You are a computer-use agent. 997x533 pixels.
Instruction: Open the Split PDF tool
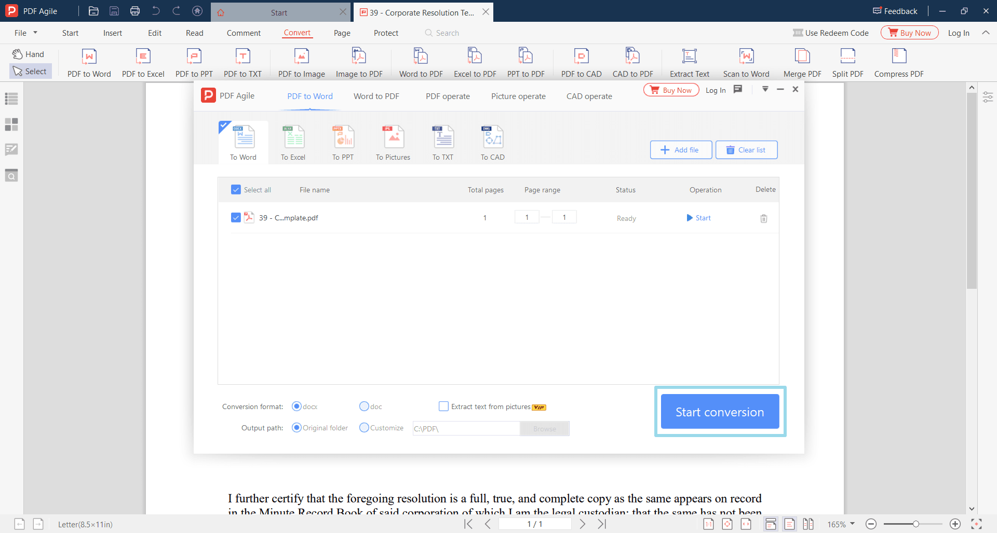tap(848, 63)
